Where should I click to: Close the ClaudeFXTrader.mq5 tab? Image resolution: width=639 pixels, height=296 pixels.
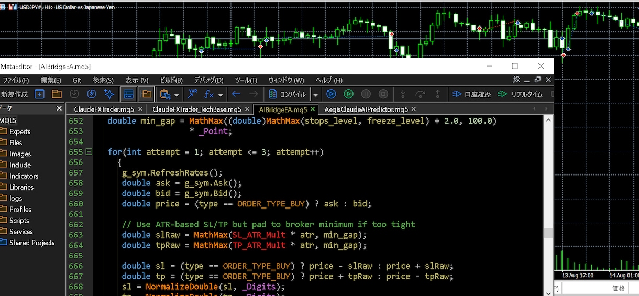tap(139, 109)
